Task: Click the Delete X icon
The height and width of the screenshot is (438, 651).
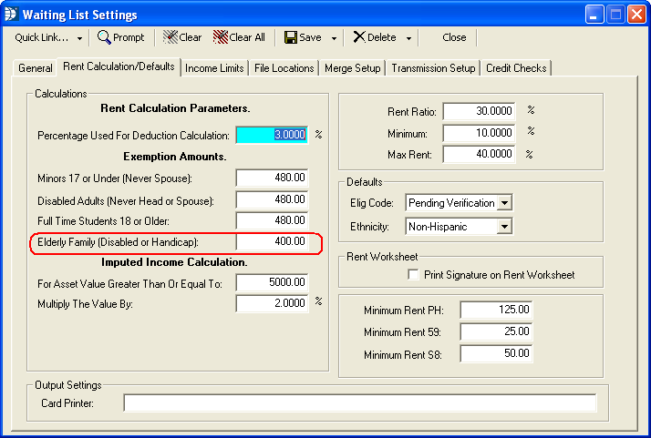Action: (x=359, y=37)
